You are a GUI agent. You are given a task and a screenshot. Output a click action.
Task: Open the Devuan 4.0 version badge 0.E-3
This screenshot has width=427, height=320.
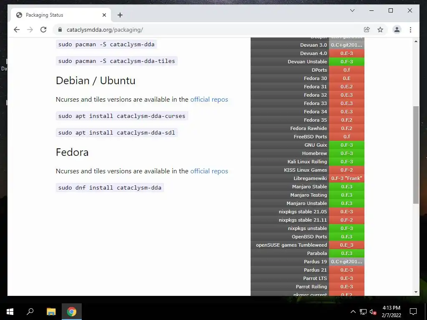347,53
